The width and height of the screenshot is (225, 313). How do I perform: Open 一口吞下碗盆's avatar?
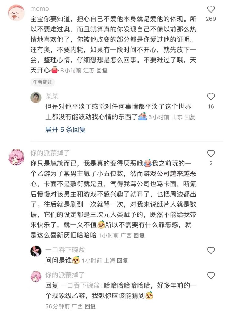[x=36, y=251]
